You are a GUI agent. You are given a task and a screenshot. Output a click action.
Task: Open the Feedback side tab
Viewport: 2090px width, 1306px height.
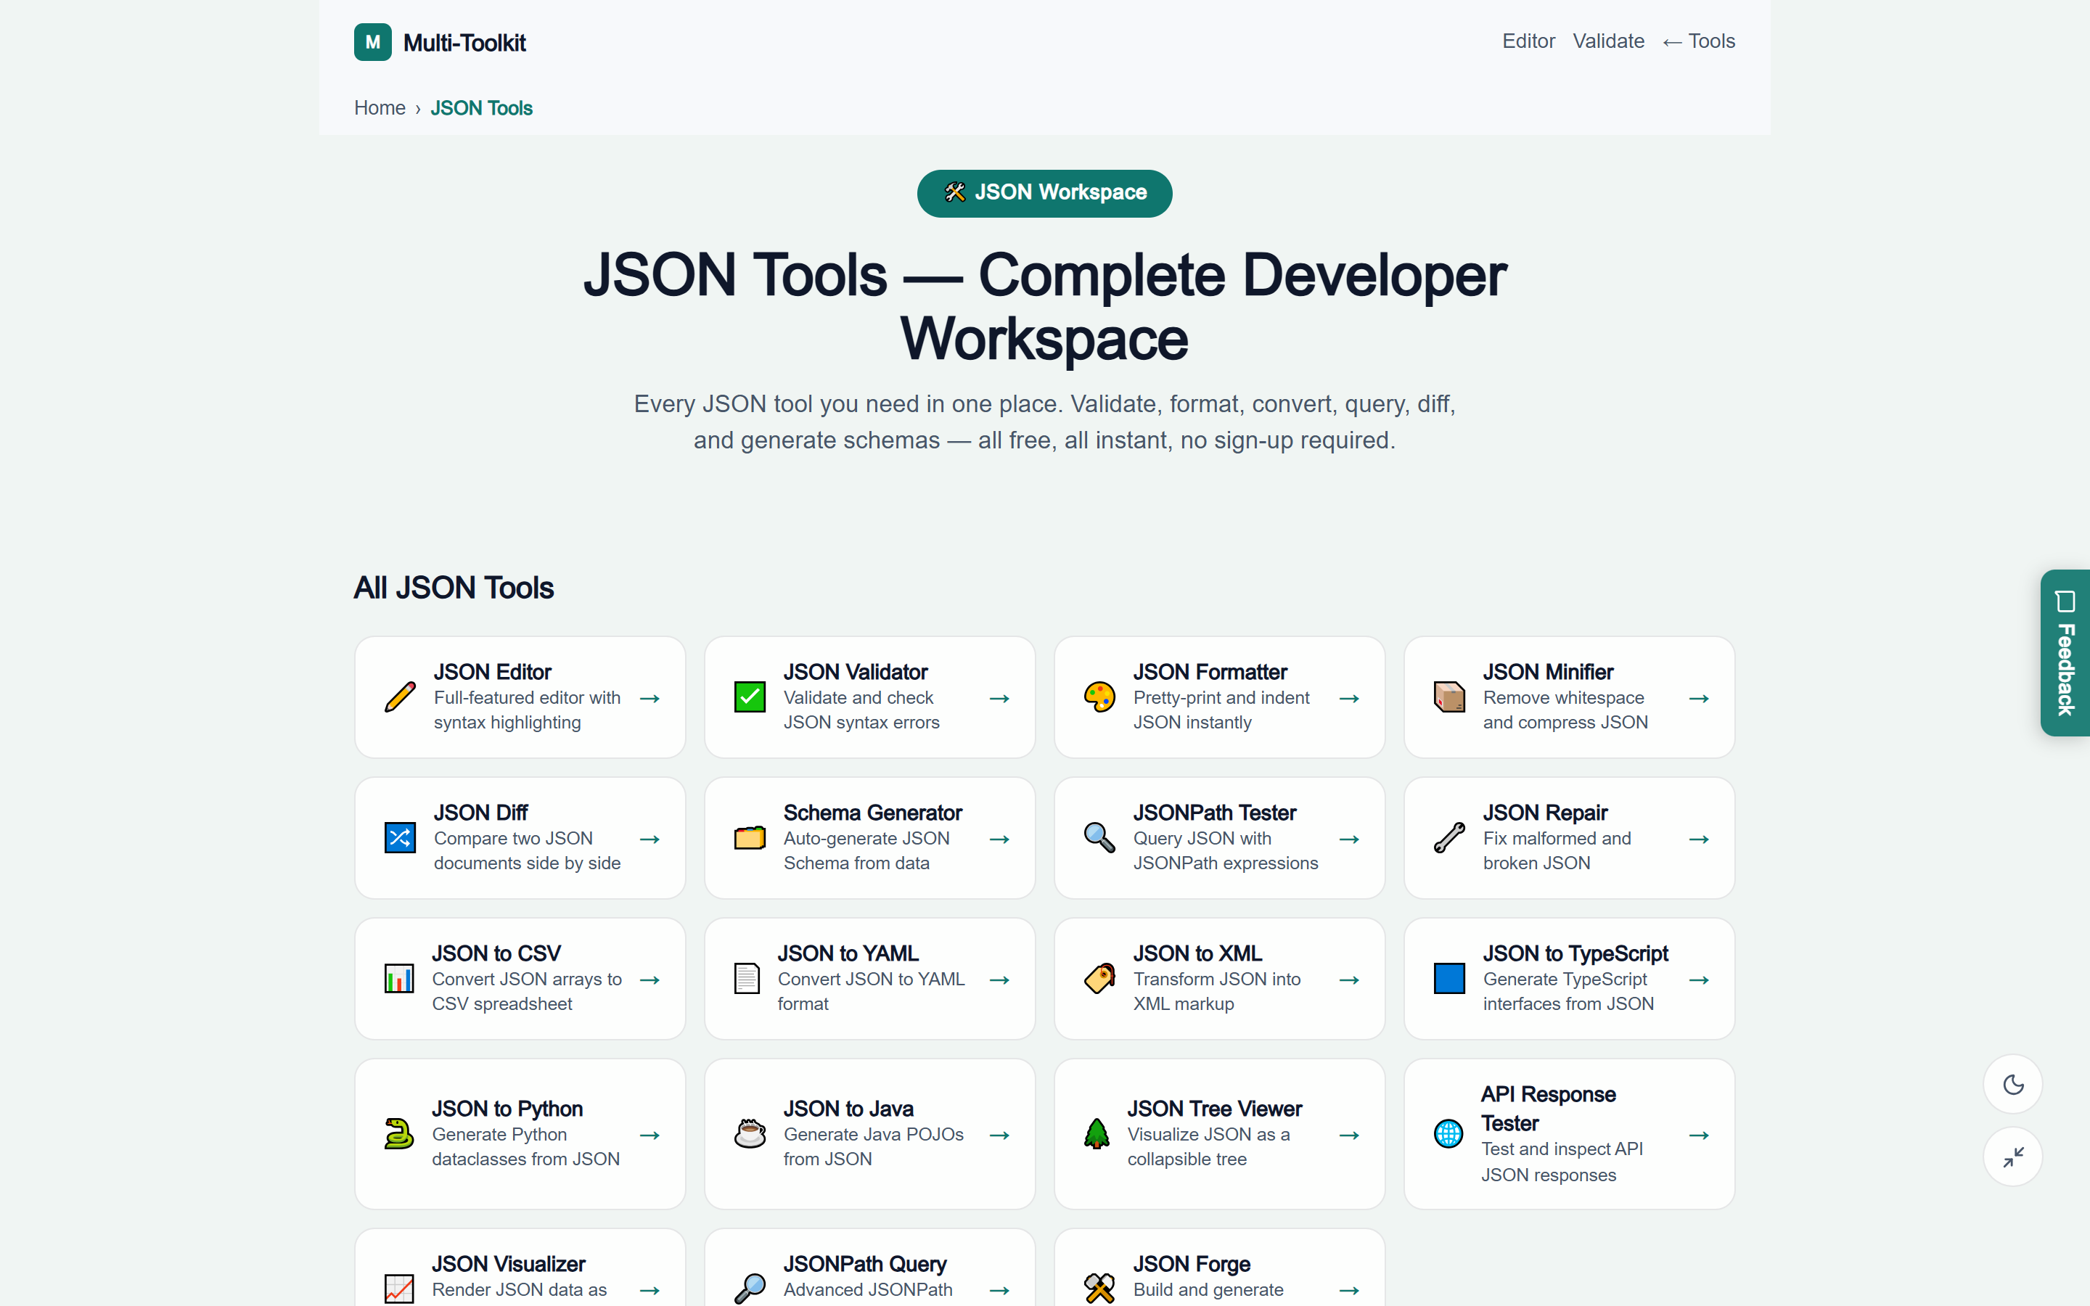[2065, 653]
